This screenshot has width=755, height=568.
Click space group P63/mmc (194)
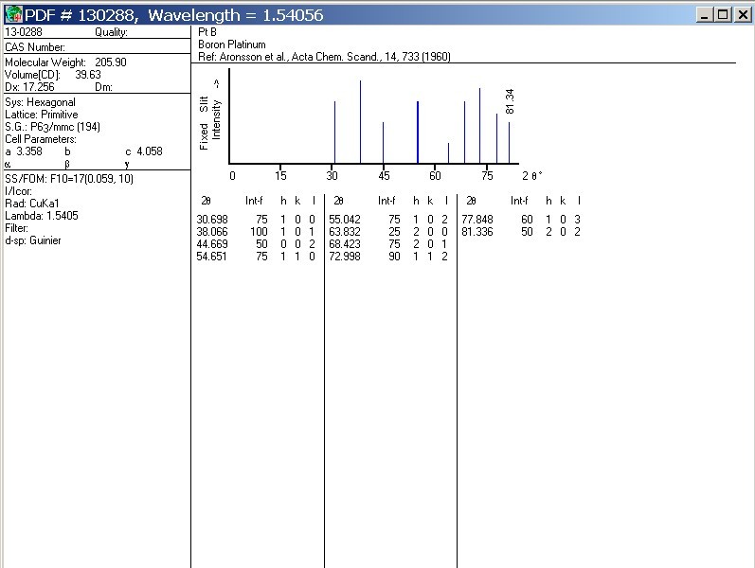click(52, 127)
